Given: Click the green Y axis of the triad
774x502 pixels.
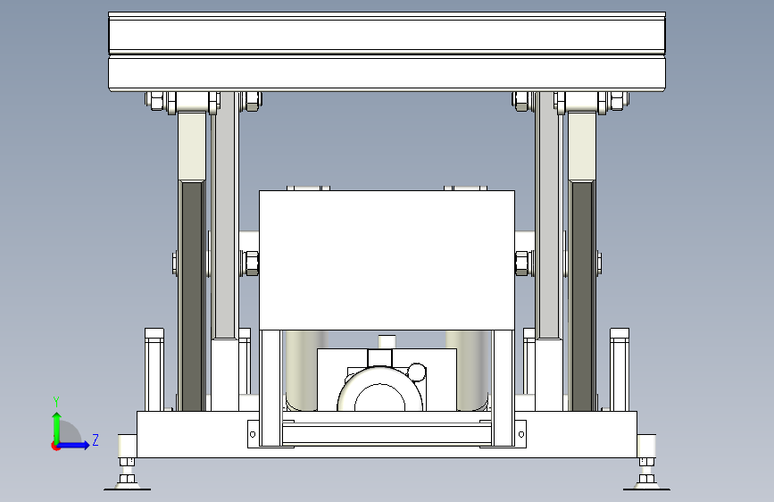Looking at the screenshot, I should click(x=57, y=427).
